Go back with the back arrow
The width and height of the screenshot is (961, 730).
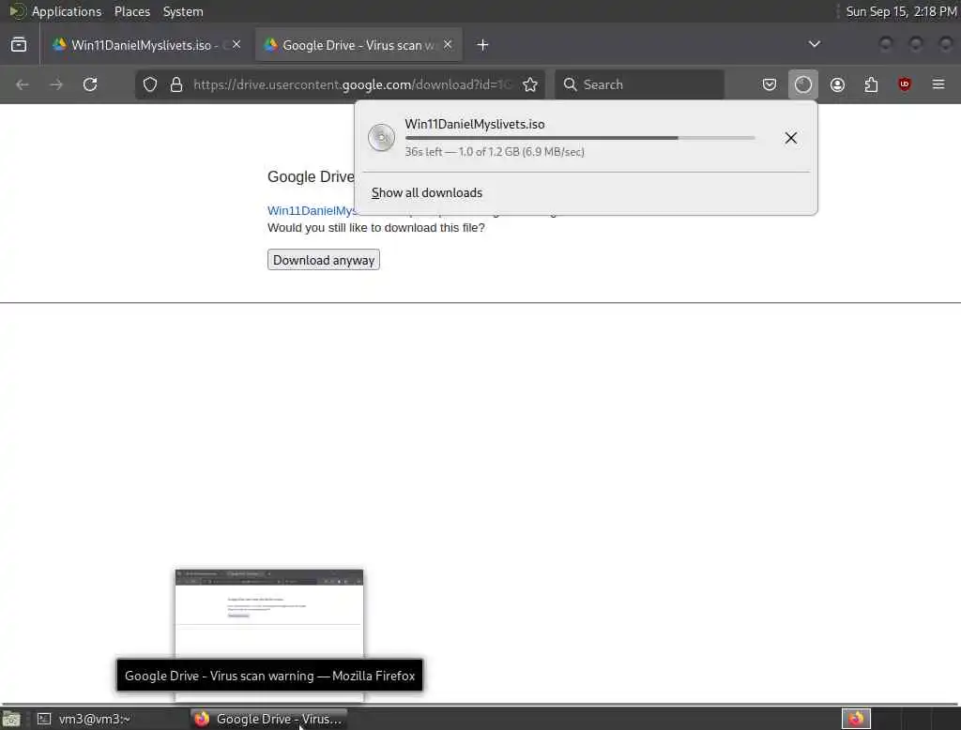[x=23, y=84]
